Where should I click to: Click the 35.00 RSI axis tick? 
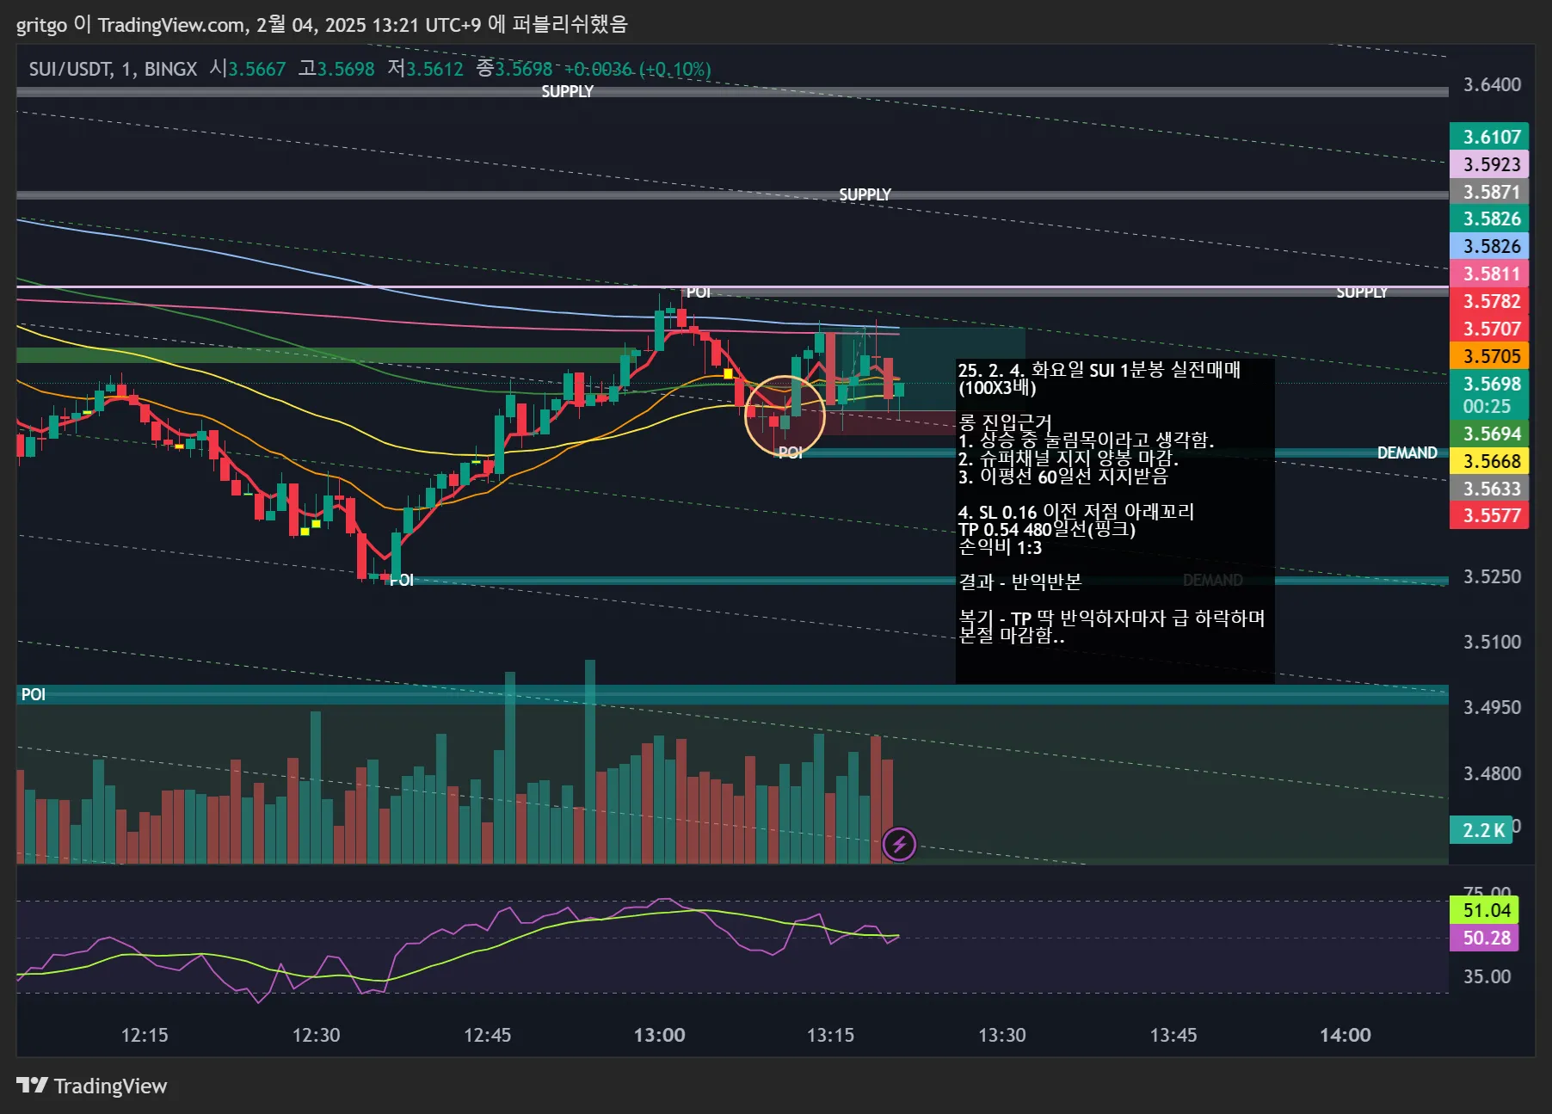pos(1487,976)
